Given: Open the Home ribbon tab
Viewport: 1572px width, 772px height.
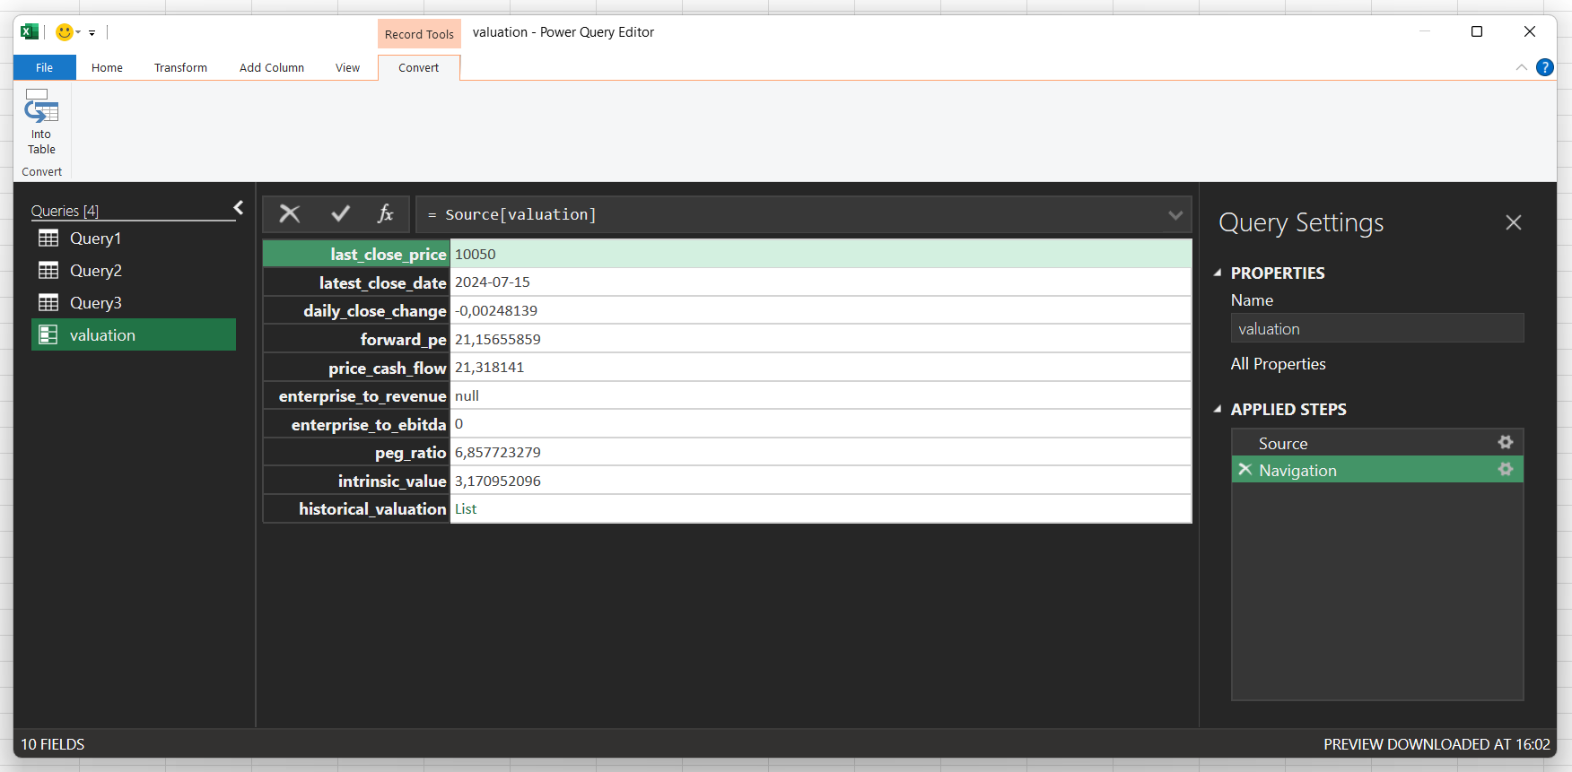Looking at the screenshot, I should (107, 67).
